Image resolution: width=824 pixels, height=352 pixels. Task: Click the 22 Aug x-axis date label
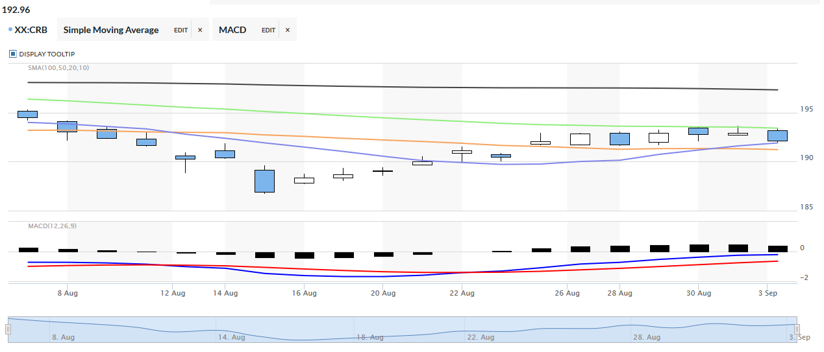[462, 294]
